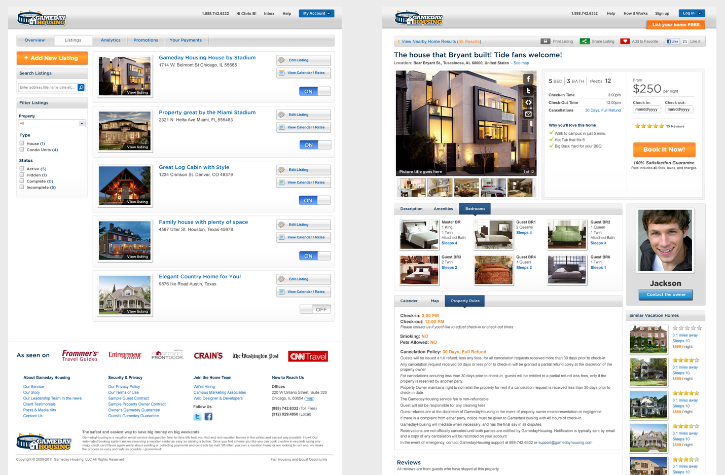The width and height of the screenshot is (725, 475).
Task: Open the My Account dropdown
Action: pyautogui.click(x=316, y=13)
